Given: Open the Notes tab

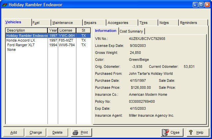Looking at the screenshot, I should (164, 23).
